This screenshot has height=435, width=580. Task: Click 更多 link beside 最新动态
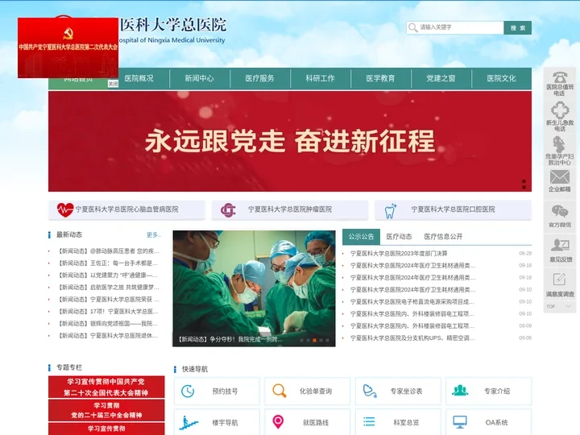coord(153,235)
